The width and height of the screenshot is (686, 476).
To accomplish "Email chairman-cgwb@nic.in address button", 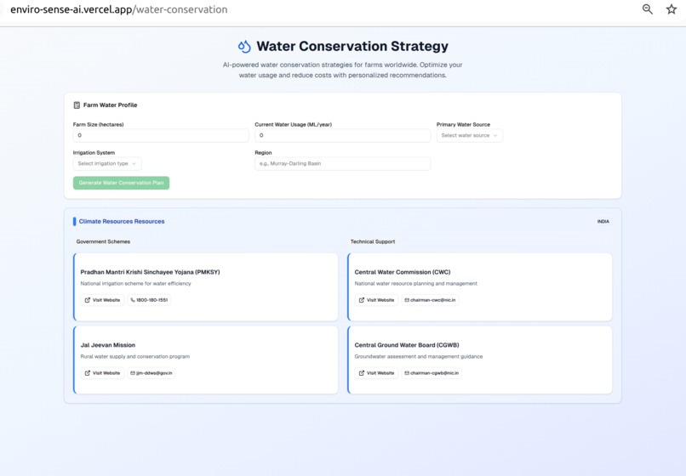I will point(432,373).
